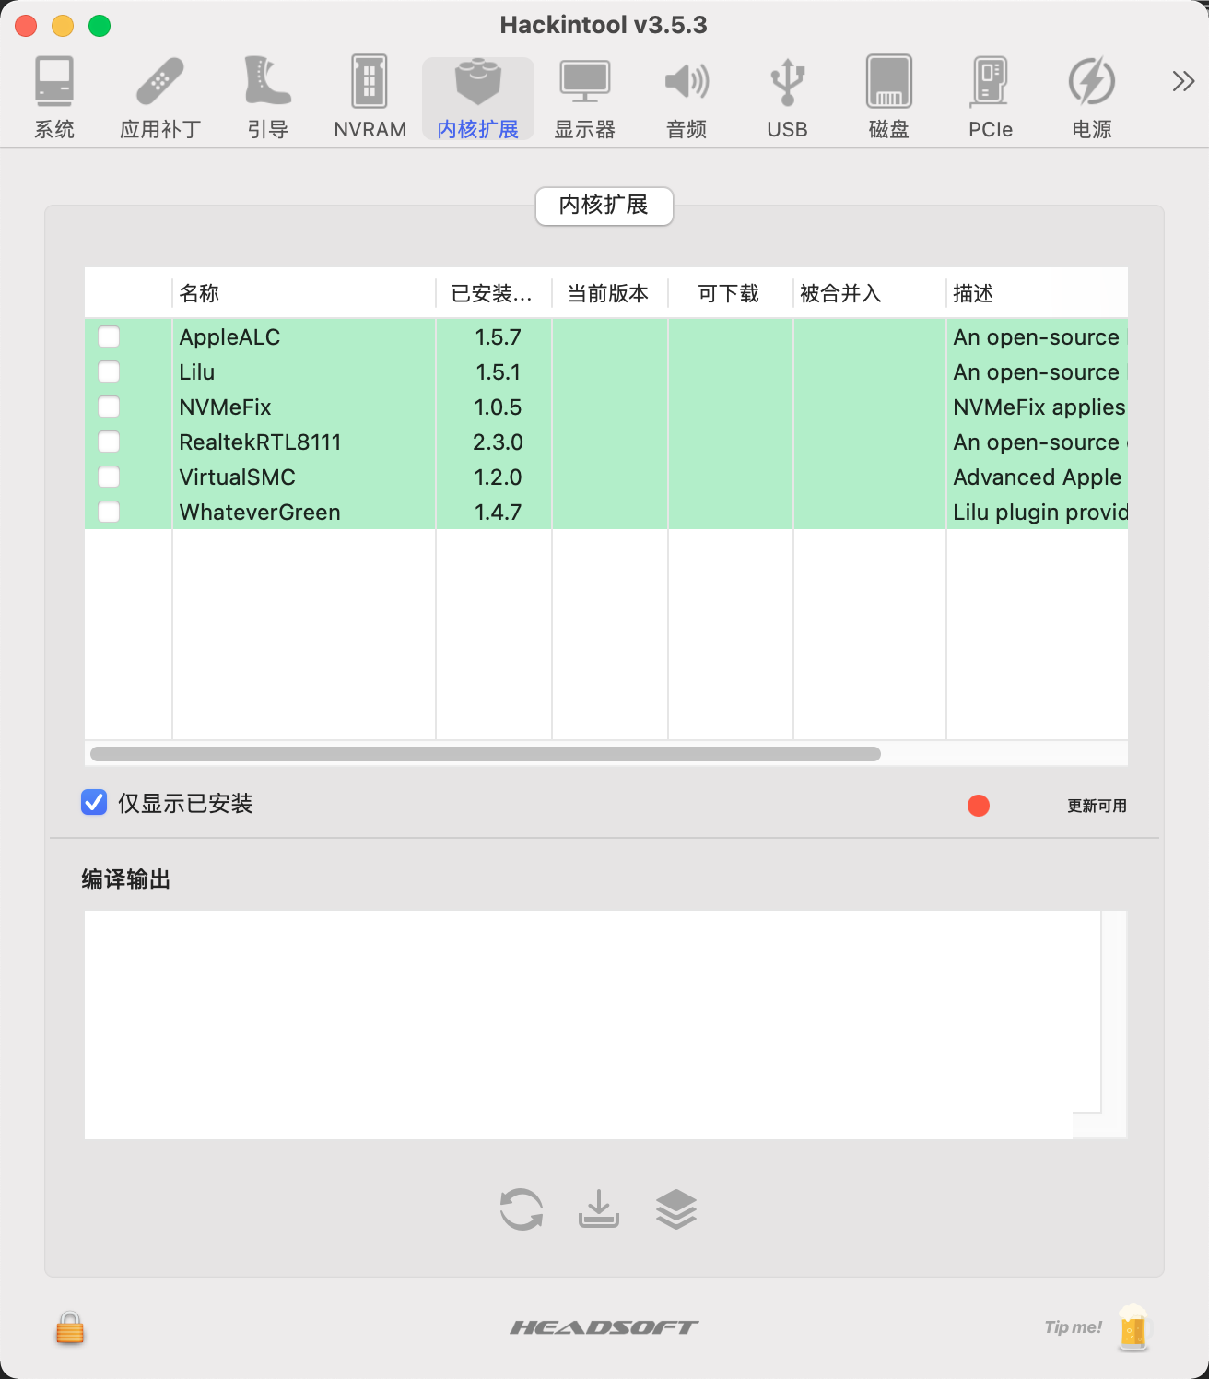Open the 应用补丁 patch section
Screen dimensions: 1209x1379
tap(160, 98)
